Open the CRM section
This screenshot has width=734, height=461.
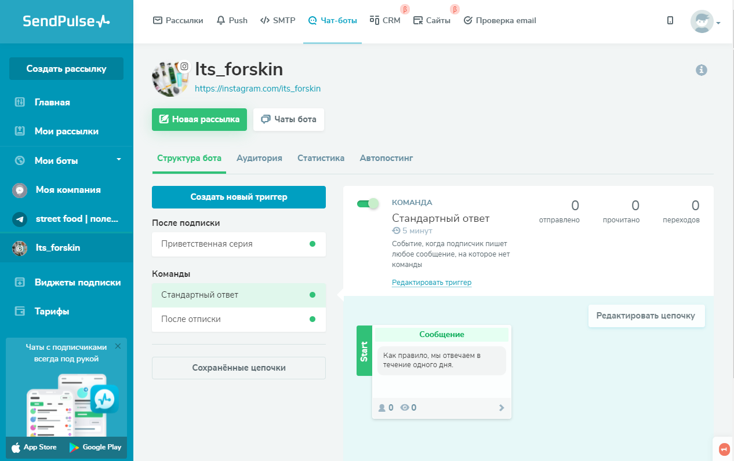click(385, 20)
